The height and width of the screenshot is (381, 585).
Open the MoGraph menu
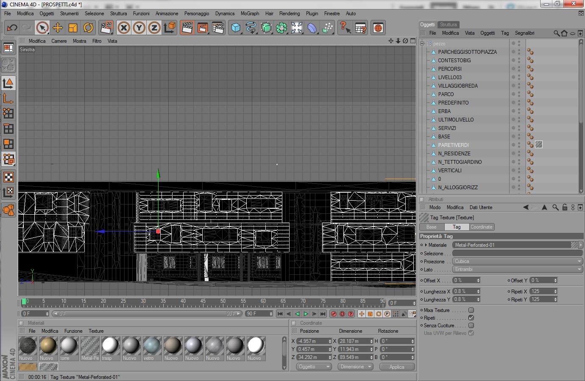click(250, 14)
